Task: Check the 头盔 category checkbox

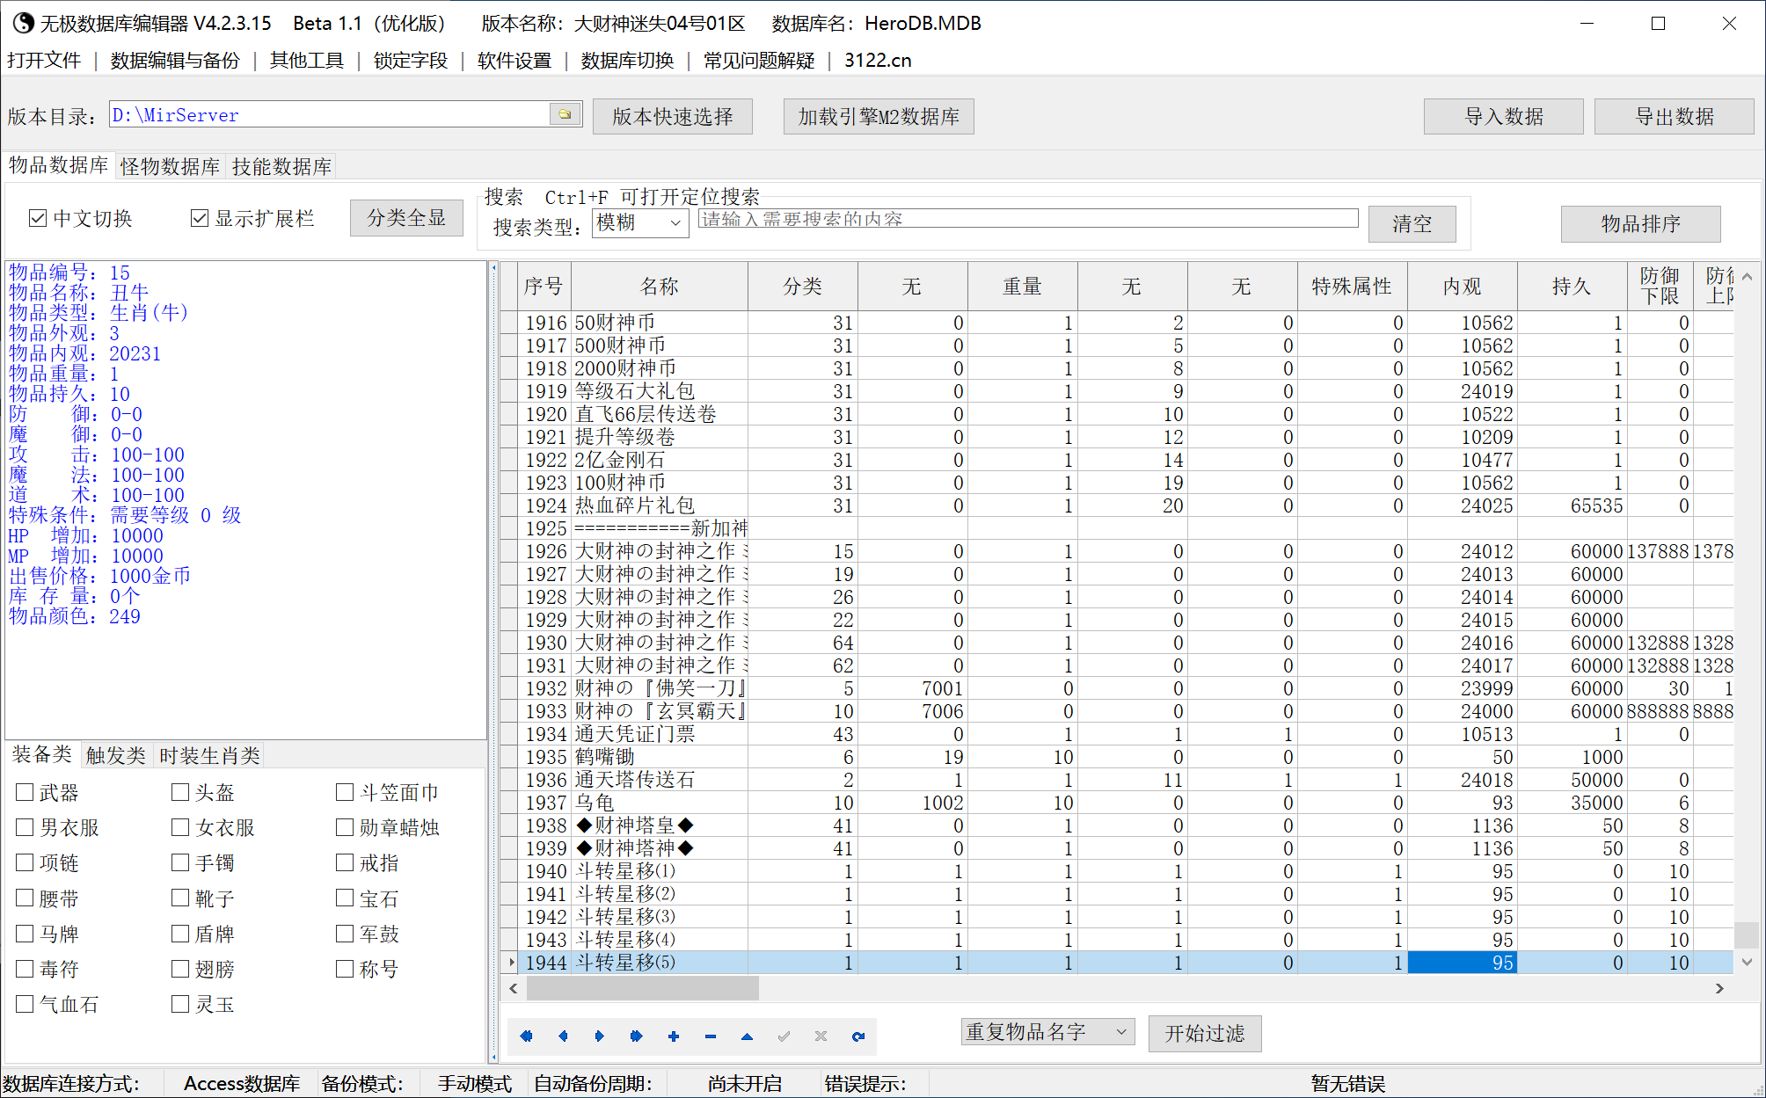Action: click(x=180, y=793)
